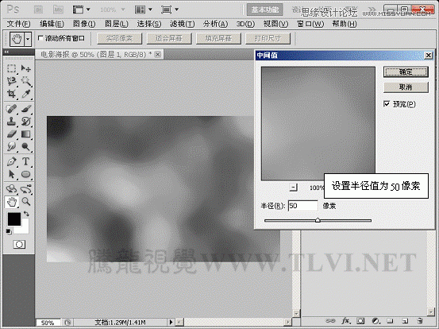
Task: Click the new adjustment layer icon
Action: 375,320
